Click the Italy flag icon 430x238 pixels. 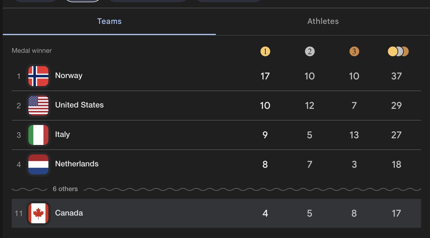(38, 135)
